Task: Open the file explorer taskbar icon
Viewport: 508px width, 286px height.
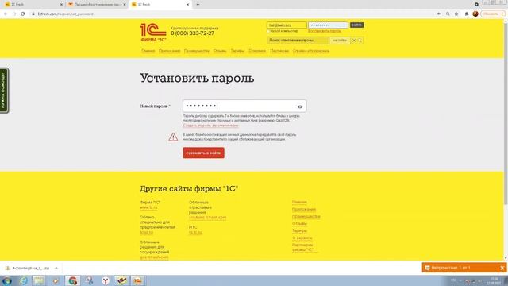Action: pos(39,280)
